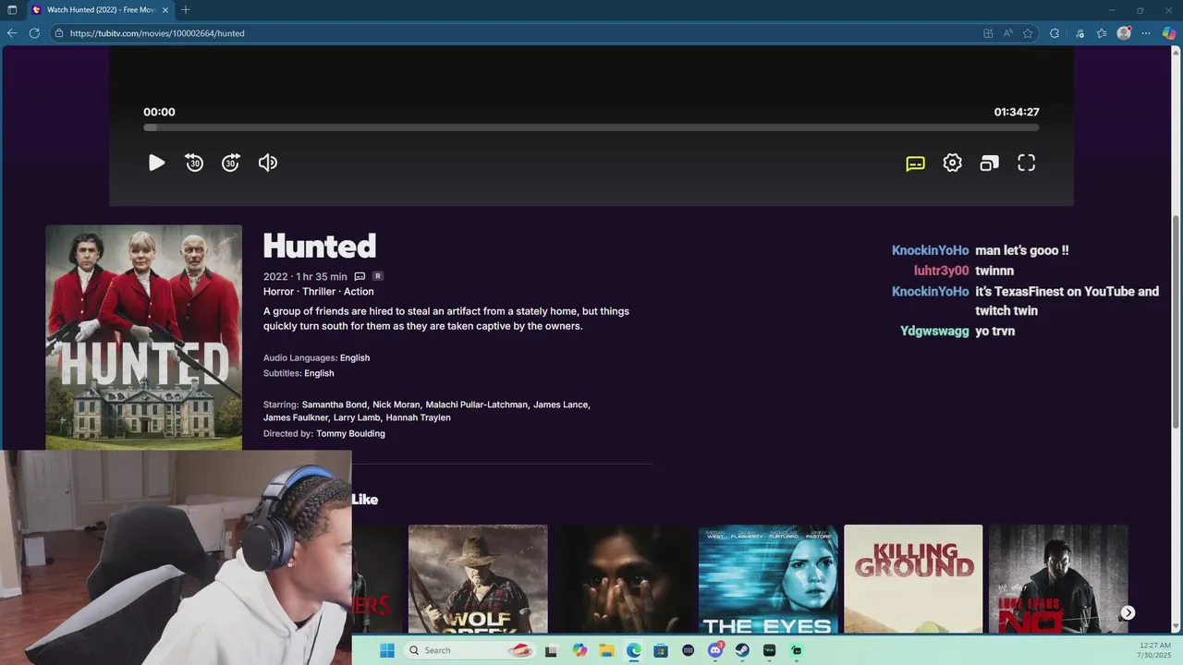Click the video progress bar
The image size is (1183, 665).
tap(591, 127)
